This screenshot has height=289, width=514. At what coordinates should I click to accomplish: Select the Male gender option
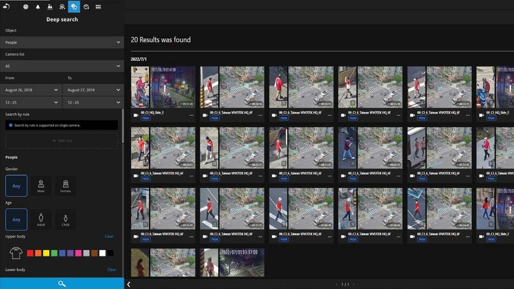(x=41, y=186)
